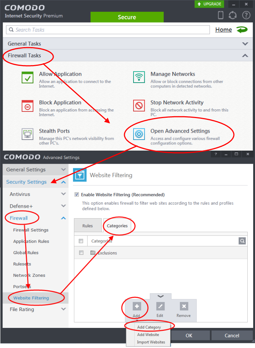Click the search magnifier in Categories header
The width and height of the screenshot is (255, 348).
coord(242,241)
